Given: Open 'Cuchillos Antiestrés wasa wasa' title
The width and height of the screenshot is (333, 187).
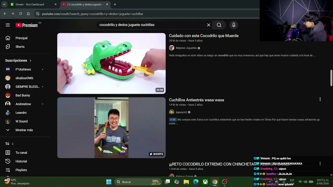Looking at the screenshot, I should pos(196,100).
